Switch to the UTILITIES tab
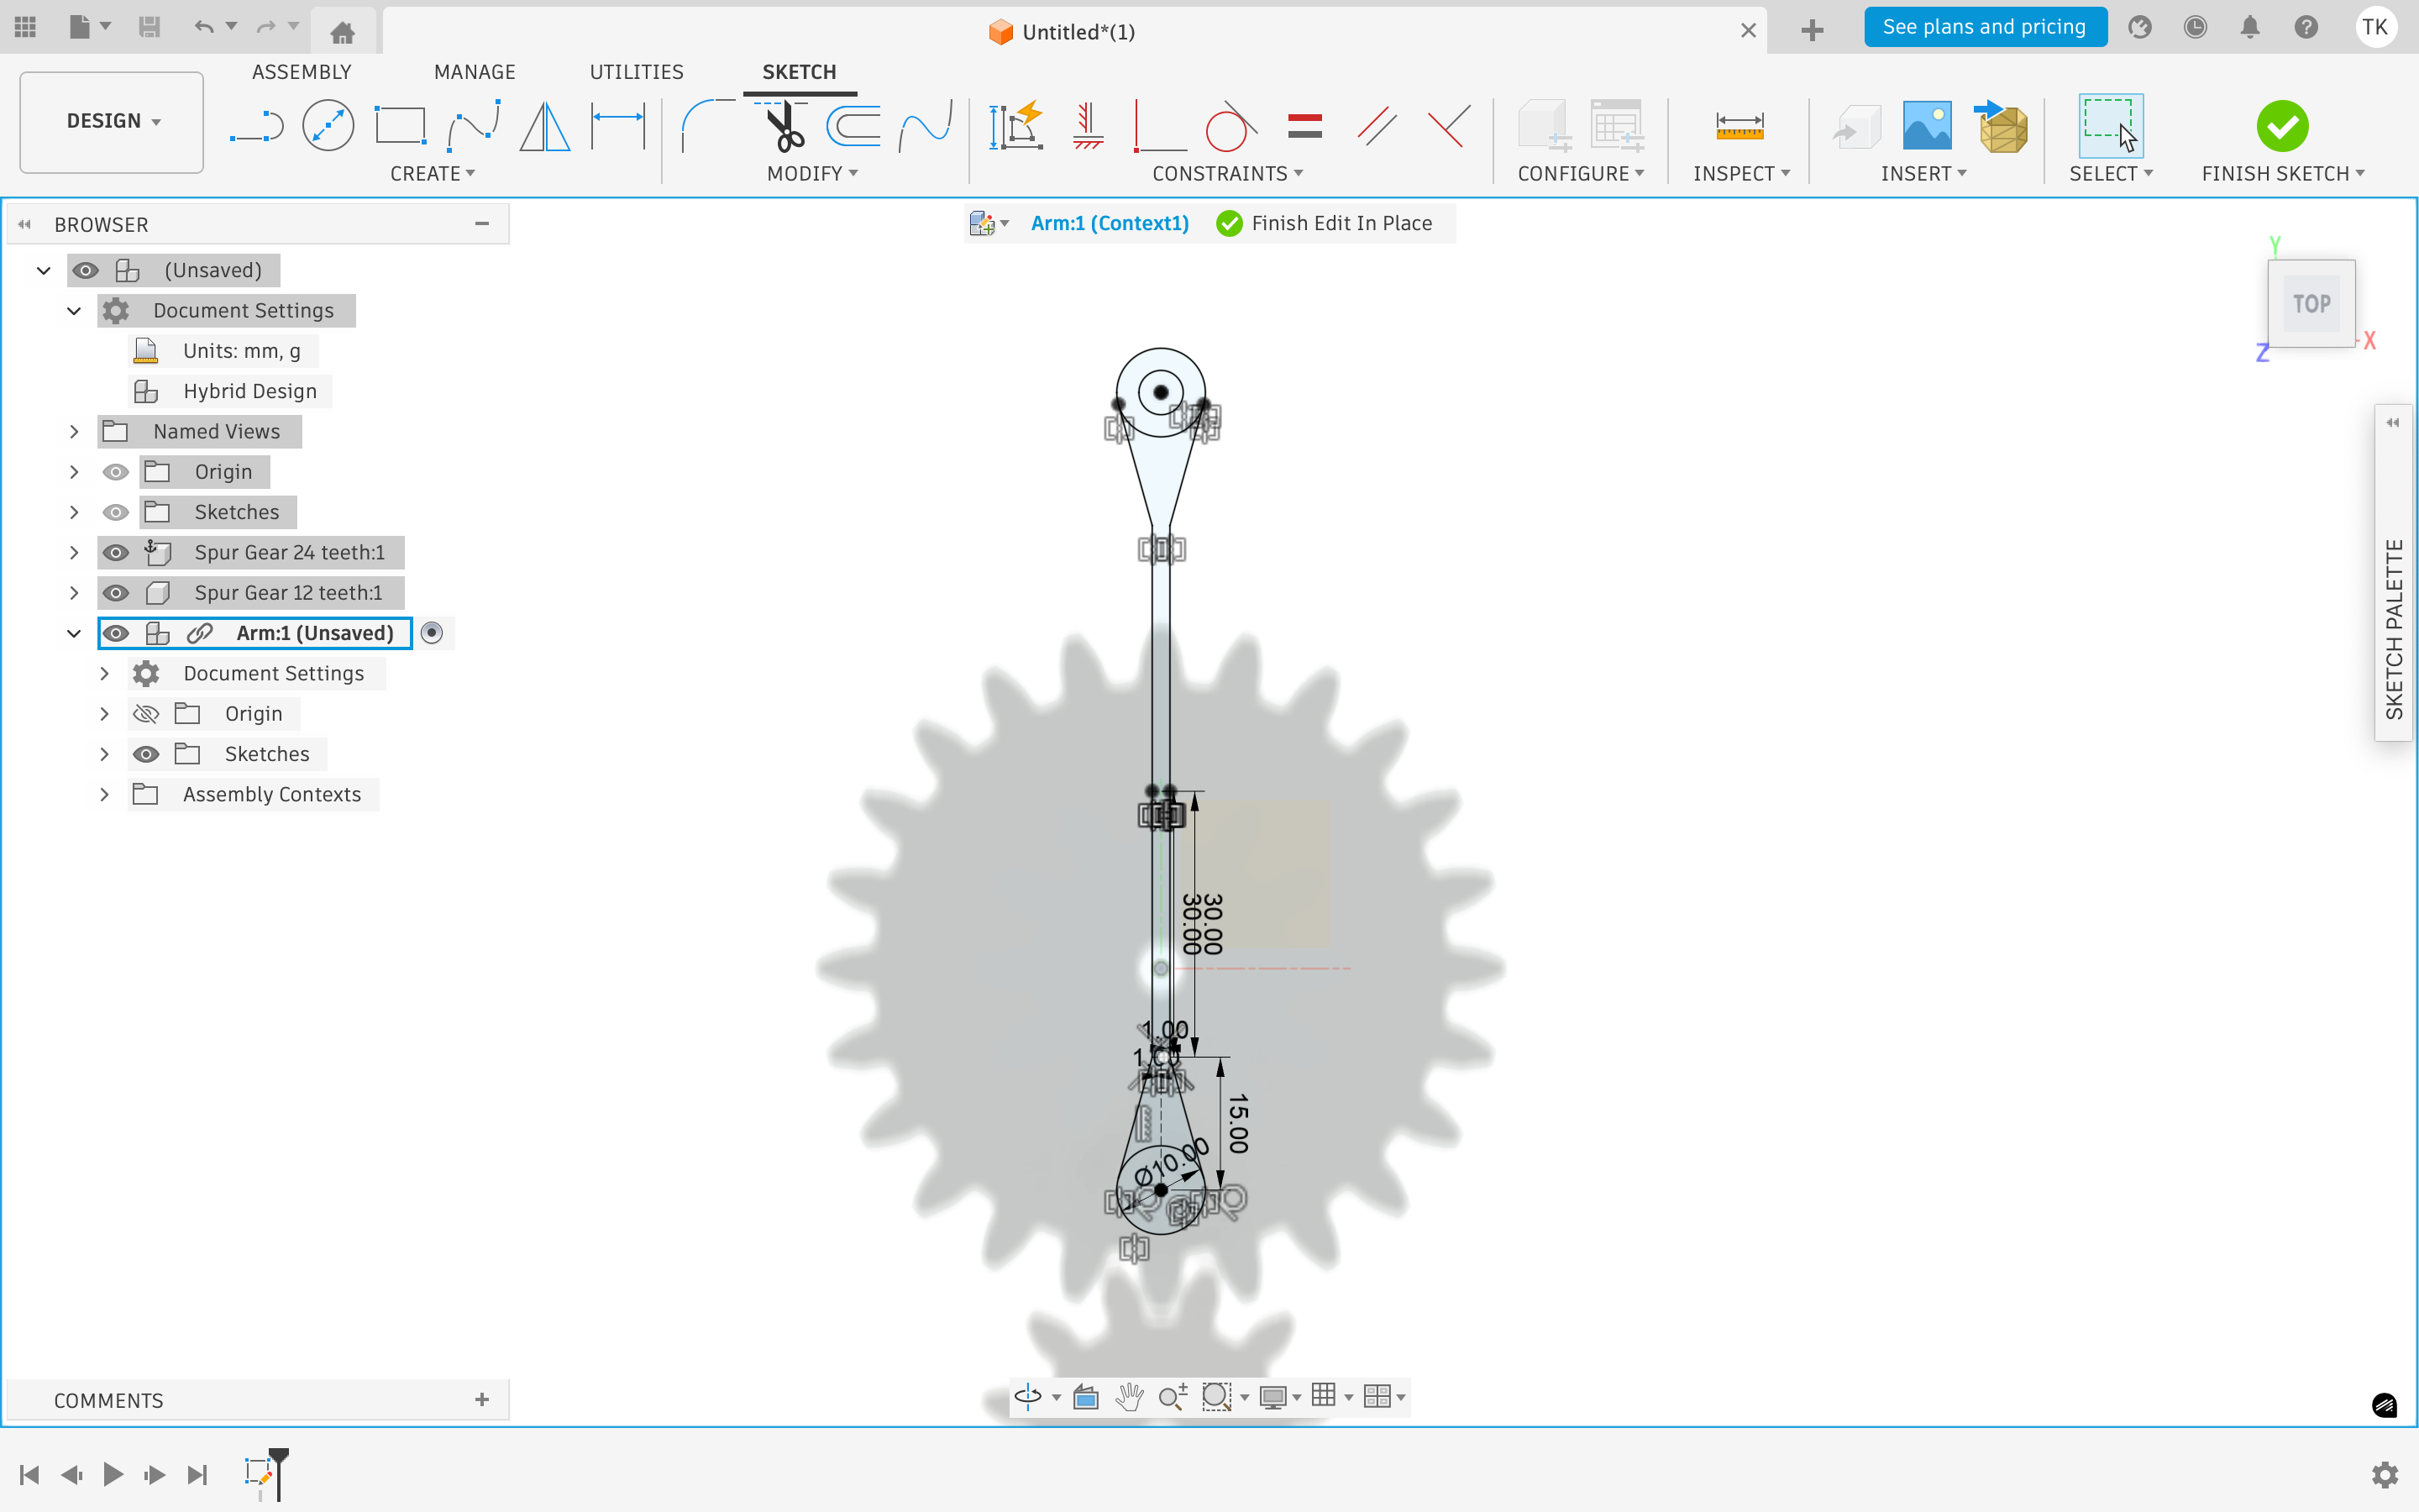 click(636, 72)
